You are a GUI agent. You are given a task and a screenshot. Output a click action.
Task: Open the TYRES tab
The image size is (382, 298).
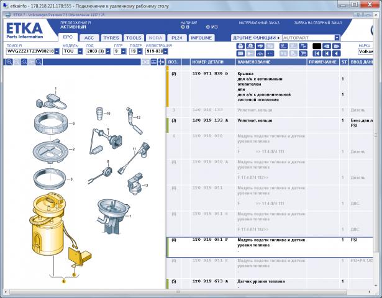(x=111, y=38)
